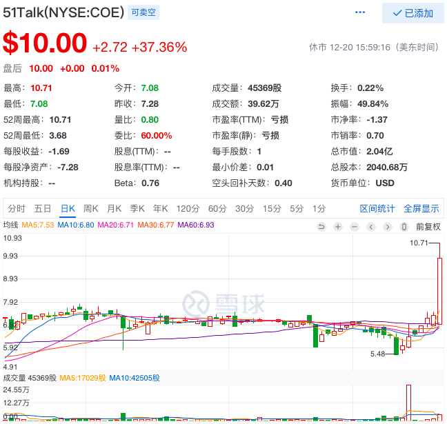The height and width of the screenshot is (424, 447).
Task: Select the 周K chart tab
Action: tap(90, 209)
